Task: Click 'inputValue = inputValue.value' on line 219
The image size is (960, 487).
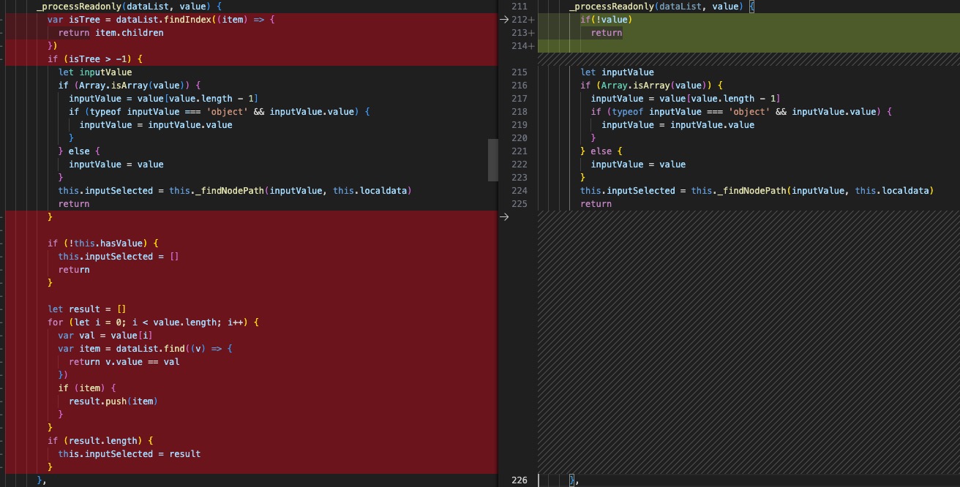Action: [678, 125]
